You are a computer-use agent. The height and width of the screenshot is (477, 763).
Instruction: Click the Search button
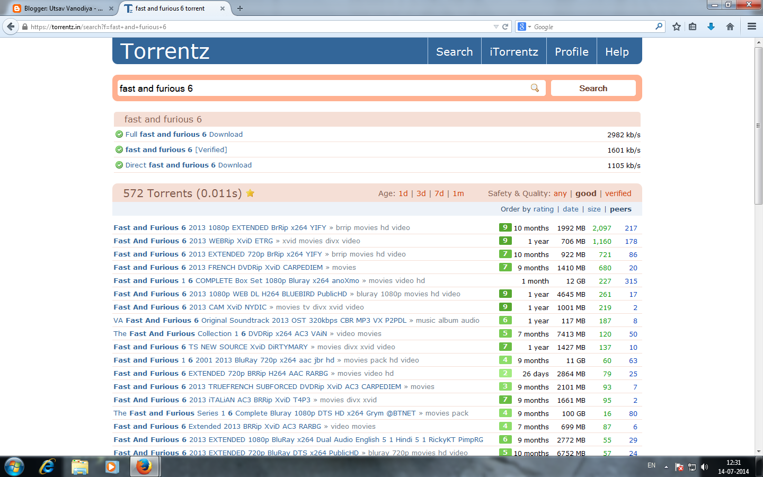coord(593,88)
